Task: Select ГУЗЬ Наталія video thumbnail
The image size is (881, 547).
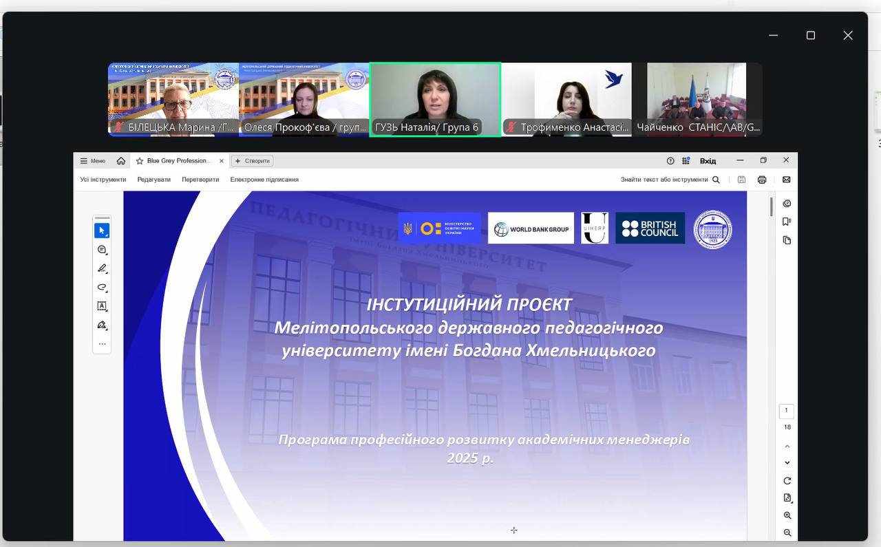Action: pos(435,100)
